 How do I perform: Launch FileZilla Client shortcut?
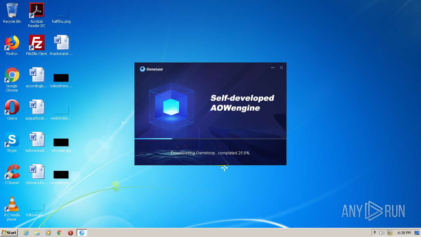[37, 46]
